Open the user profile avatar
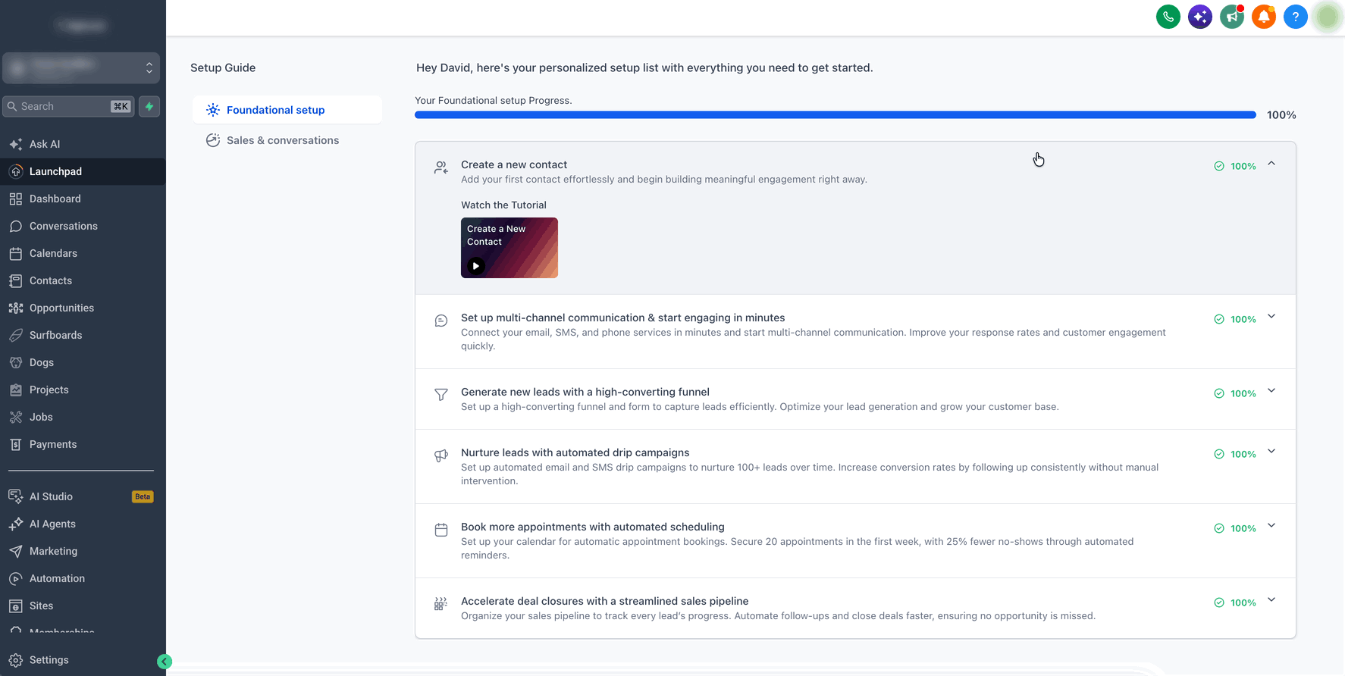 click(1328, 17)
